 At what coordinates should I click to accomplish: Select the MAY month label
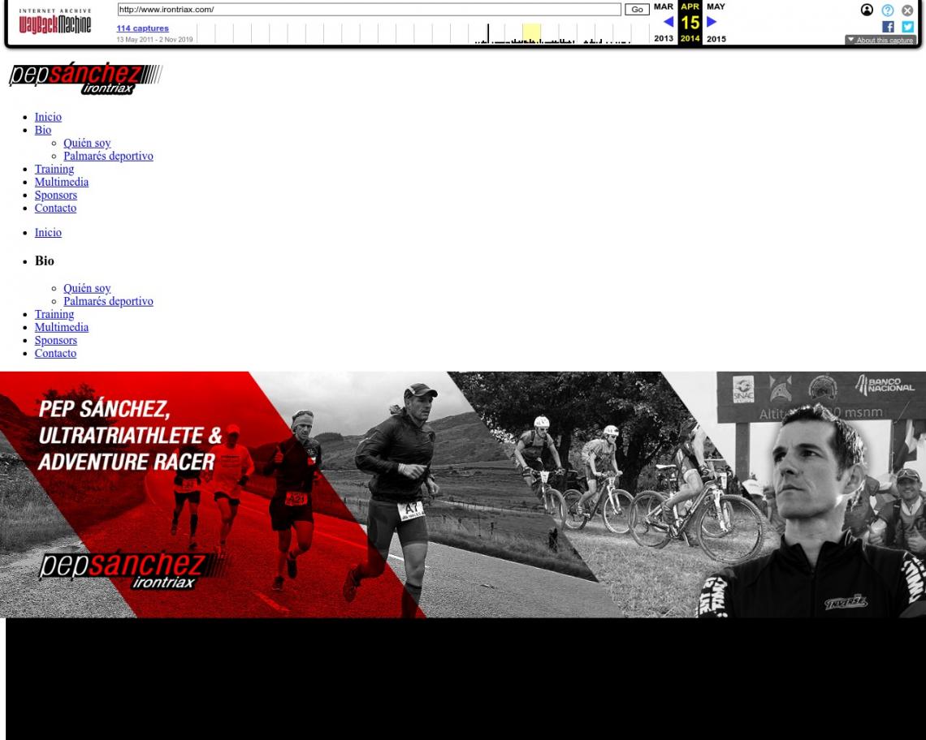[x=716, y=6]
